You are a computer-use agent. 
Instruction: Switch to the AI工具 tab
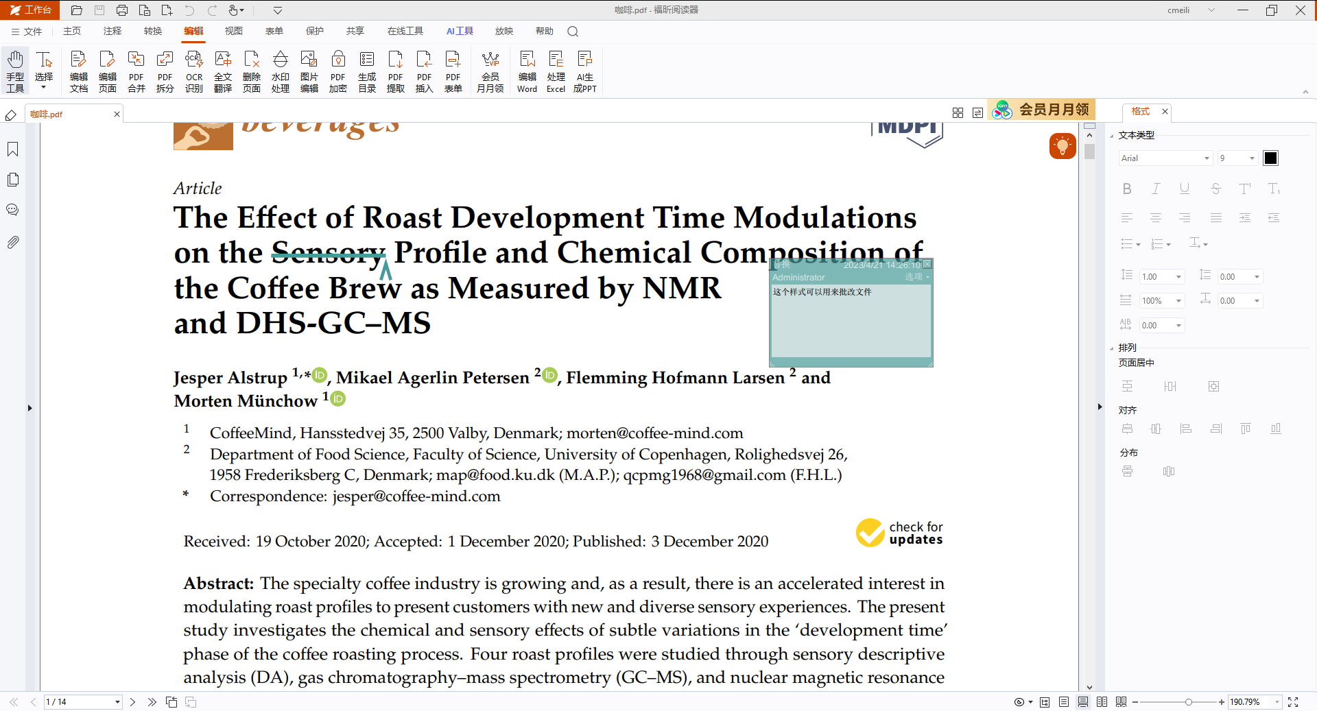click(x=460, y=32)
